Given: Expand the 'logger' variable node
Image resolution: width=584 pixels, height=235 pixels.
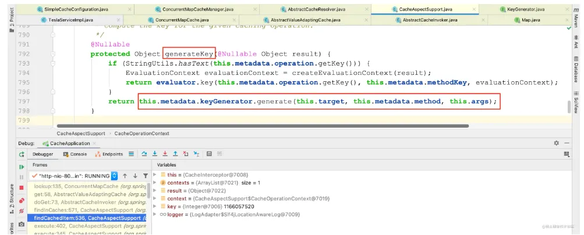Looking at the screenshot, I should point(155,215).
